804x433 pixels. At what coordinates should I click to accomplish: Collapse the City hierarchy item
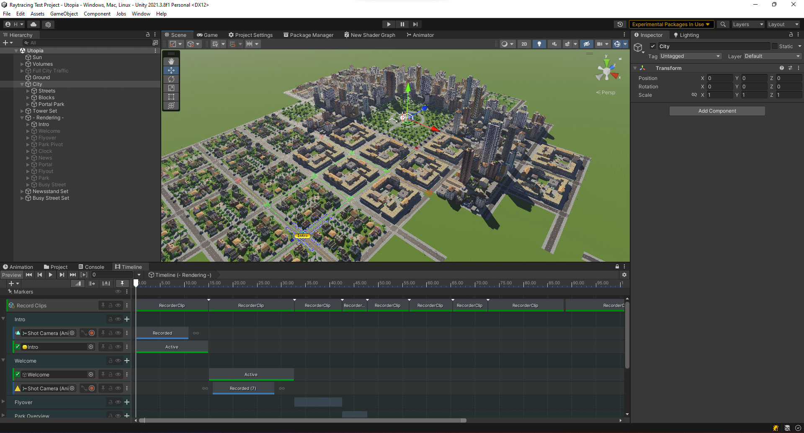(22, 84)
